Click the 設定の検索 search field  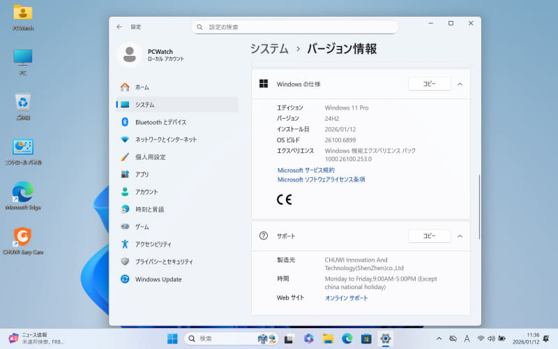pos(295,27)
